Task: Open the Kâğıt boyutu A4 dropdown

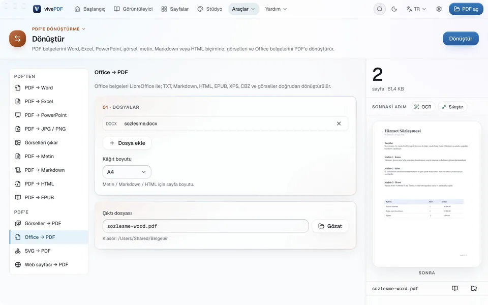Action: [127, 172]
